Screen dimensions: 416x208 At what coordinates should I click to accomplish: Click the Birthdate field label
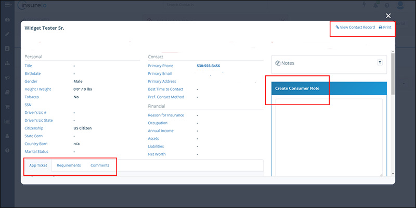pos(33,73)
